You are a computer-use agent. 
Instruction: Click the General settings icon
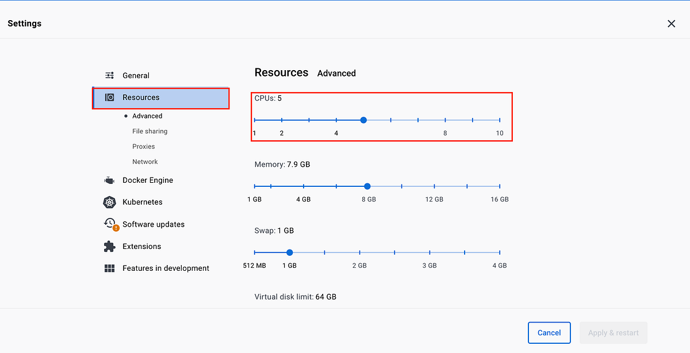109,75
